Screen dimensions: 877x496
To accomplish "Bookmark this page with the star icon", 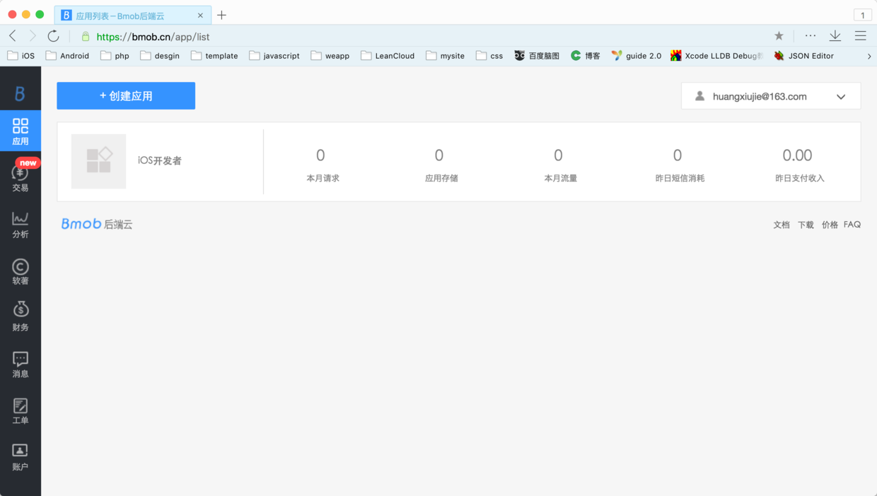I will click(779, 36).
